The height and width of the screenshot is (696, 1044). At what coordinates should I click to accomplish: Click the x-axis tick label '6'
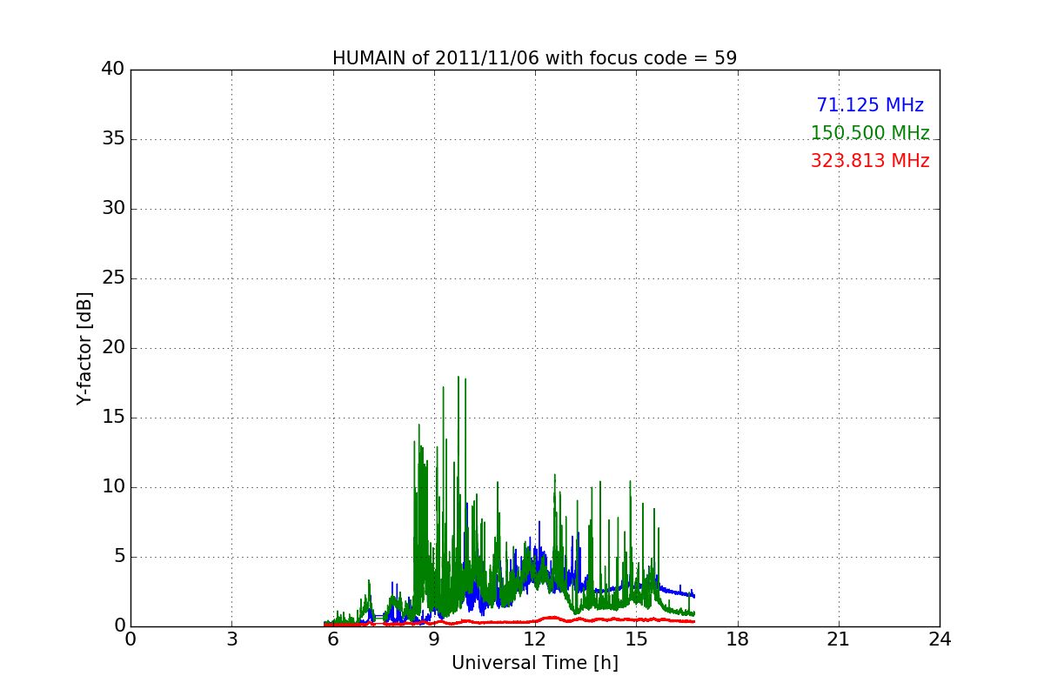(x=333, y=639)
